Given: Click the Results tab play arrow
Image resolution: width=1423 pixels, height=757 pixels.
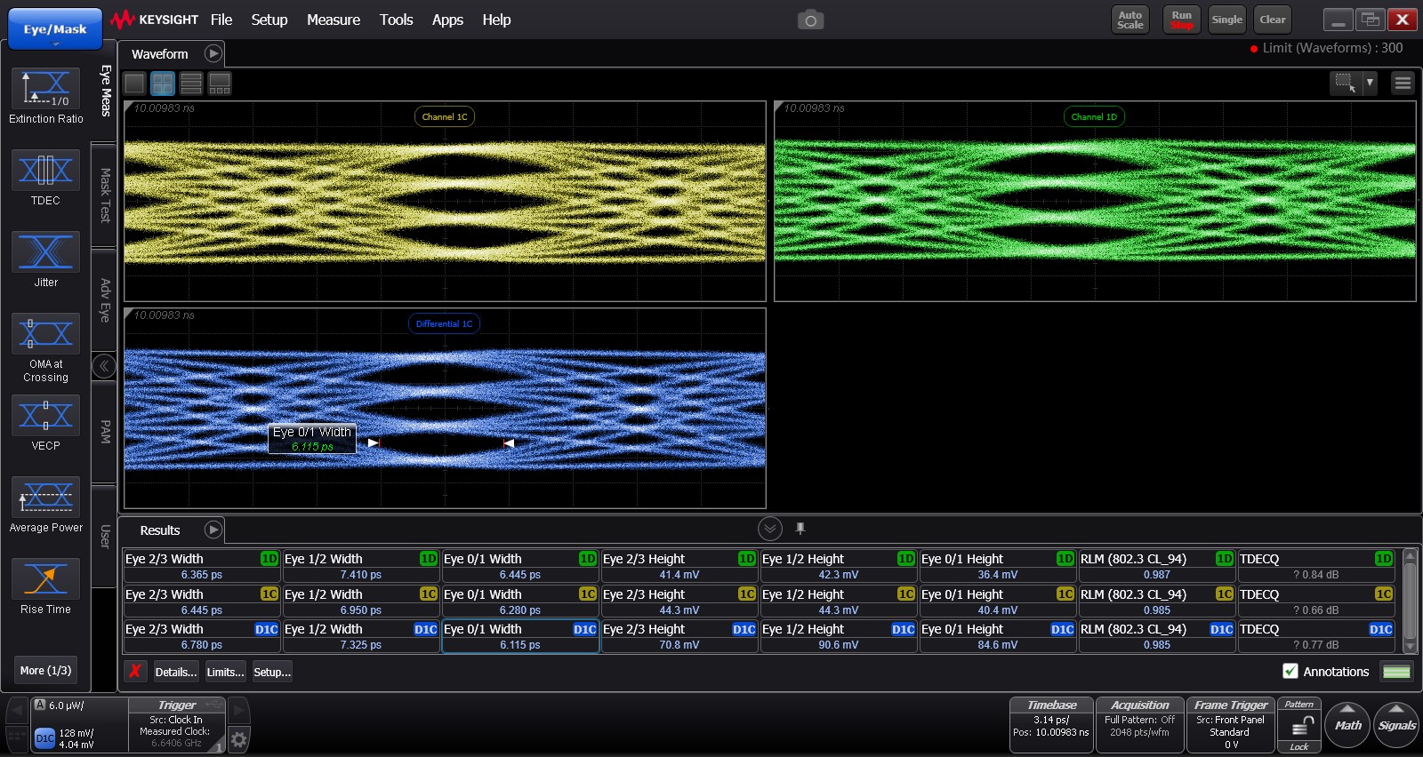Looking at the screenshot, I should tap(213, 530).
